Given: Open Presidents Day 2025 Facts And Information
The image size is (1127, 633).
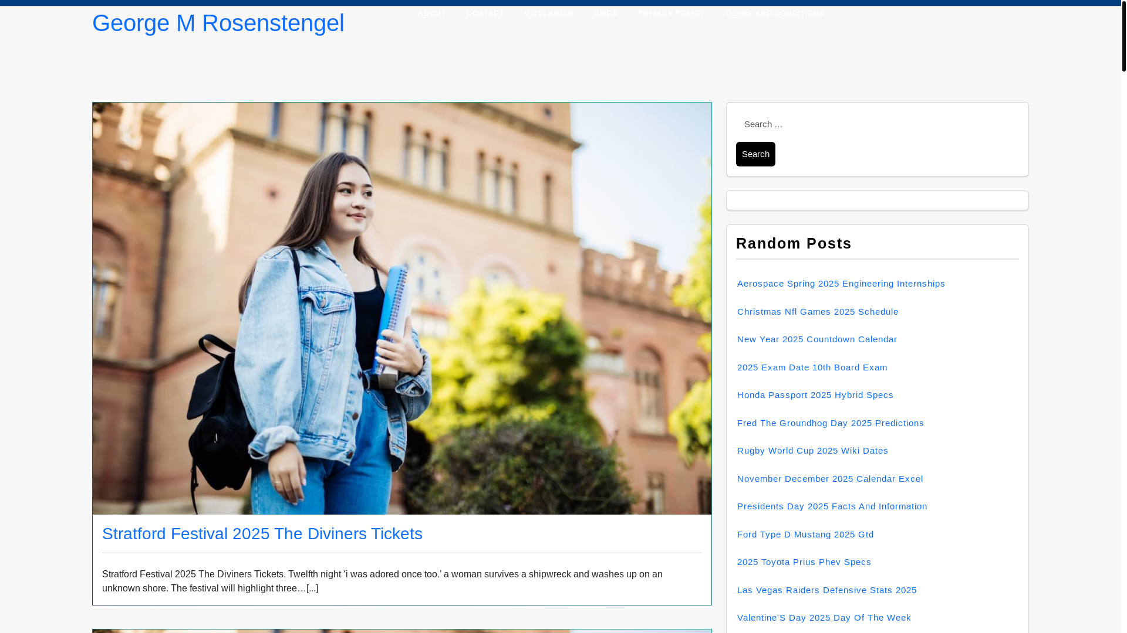Looking at the screenshot, I should coord(832,506).
